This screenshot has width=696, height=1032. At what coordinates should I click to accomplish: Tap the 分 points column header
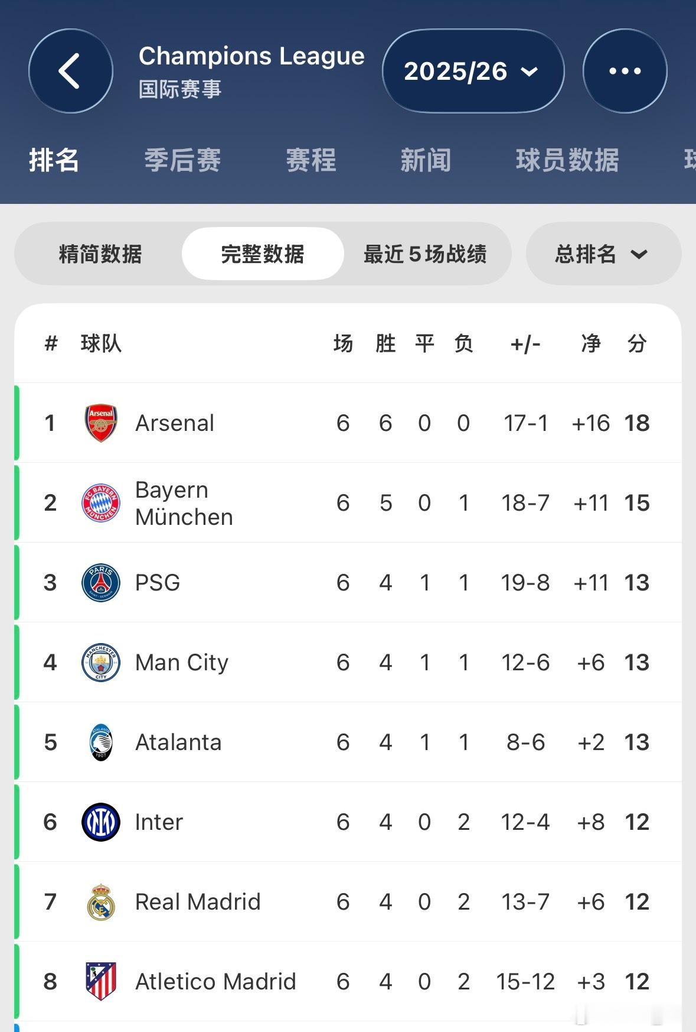coord(637,343)
